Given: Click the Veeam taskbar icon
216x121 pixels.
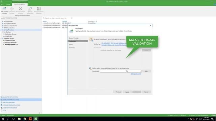Looking at the screenshot, I should click(x=36, y=119).
